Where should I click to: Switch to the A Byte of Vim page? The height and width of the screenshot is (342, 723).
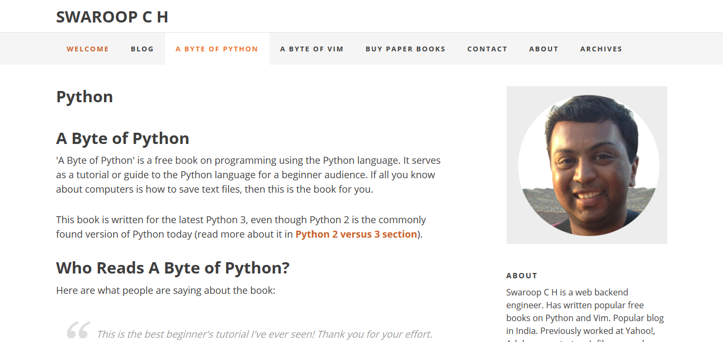[x=312, y=48]
